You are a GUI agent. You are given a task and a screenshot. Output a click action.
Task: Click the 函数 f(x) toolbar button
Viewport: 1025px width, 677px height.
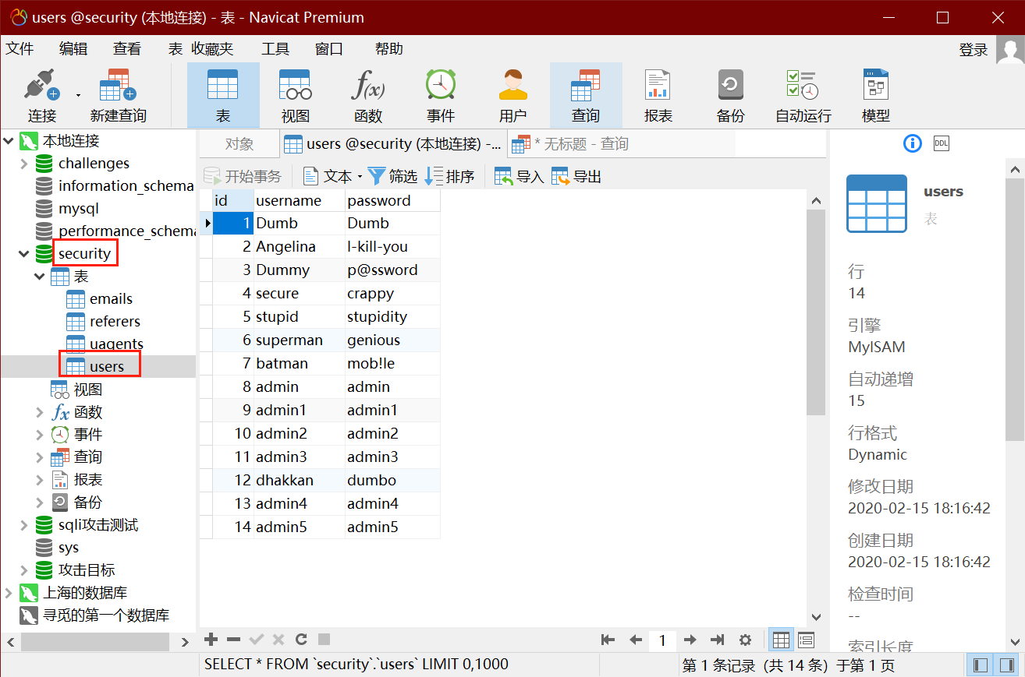(x=368, y=96)
